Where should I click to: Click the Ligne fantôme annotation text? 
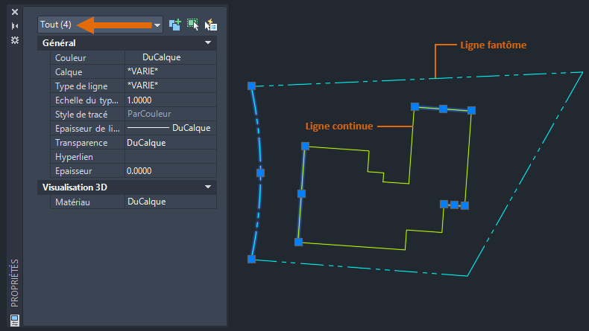(x=494, y=45)
